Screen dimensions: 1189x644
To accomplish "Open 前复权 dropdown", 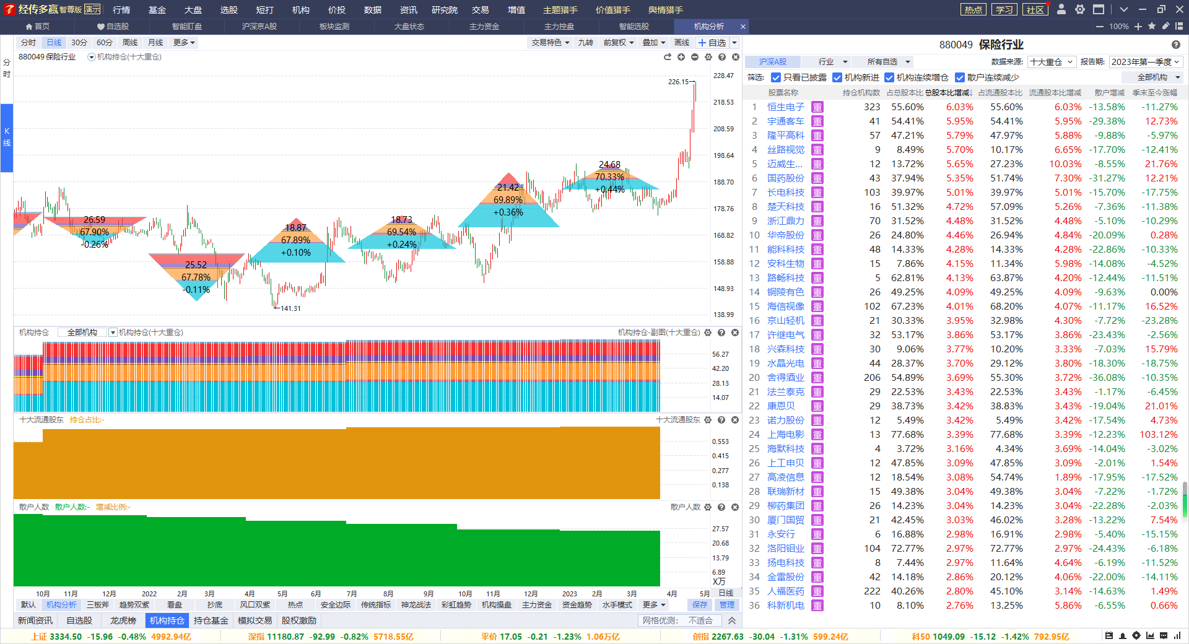I will click(619, 43).
